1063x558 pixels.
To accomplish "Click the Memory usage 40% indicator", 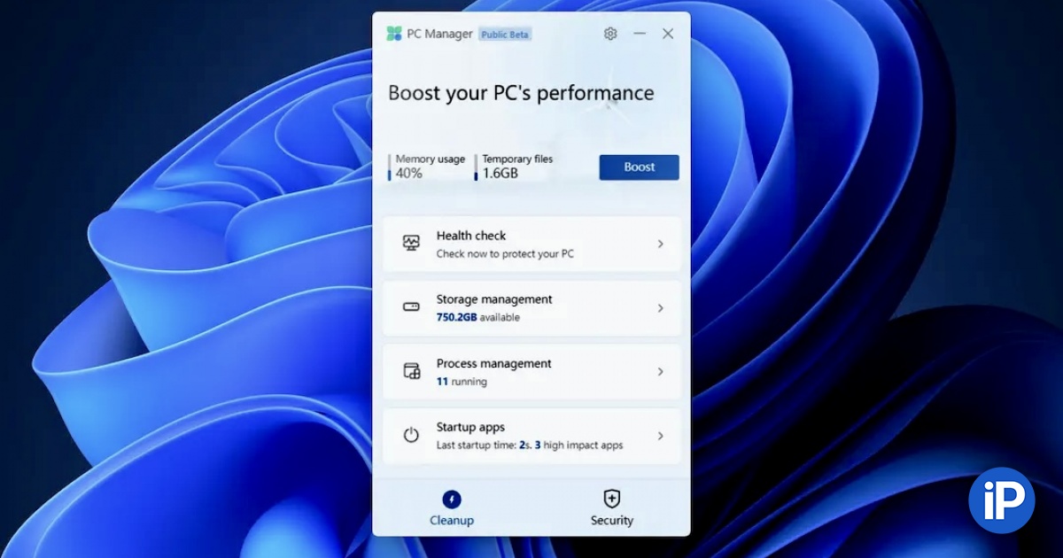I will coord(428,167).
